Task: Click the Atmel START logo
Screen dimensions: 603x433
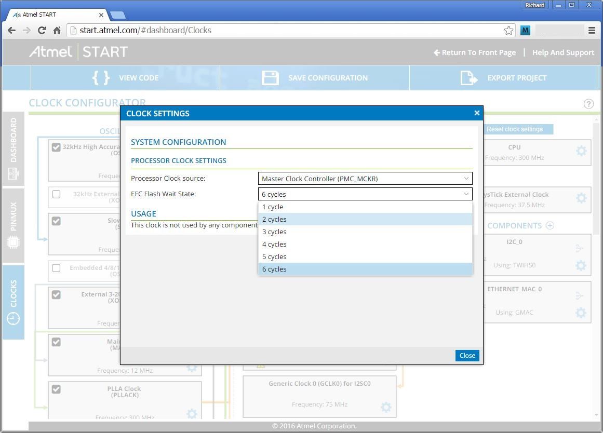Action: (x=78, y=52)
